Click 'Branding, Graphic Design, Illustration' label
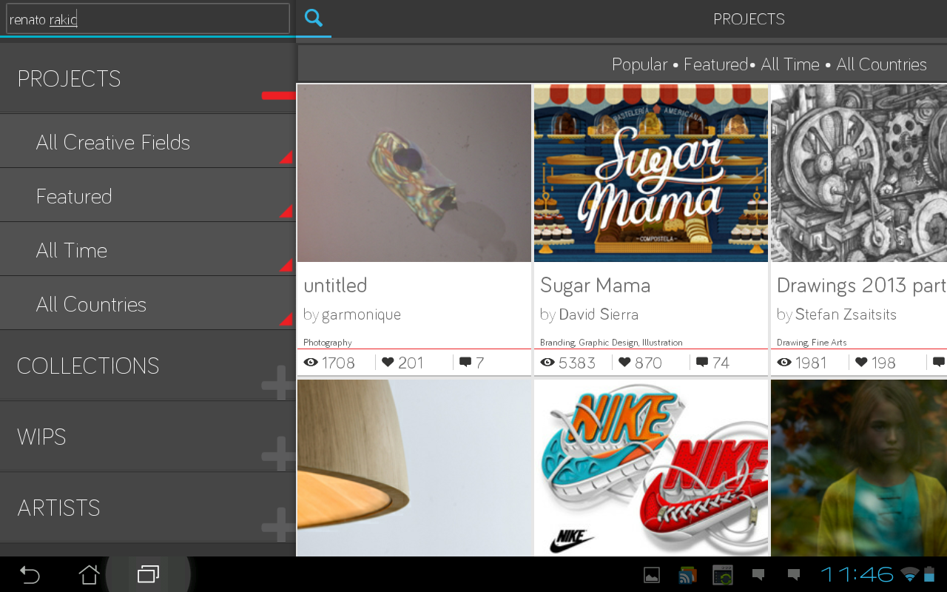The height and width of the screenshot is (592, 947). (x=611, y=343)
